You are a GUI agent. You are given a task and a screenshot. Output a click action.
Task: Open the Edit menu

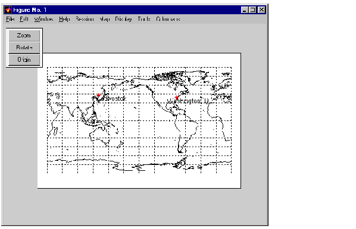click(24, 19)
